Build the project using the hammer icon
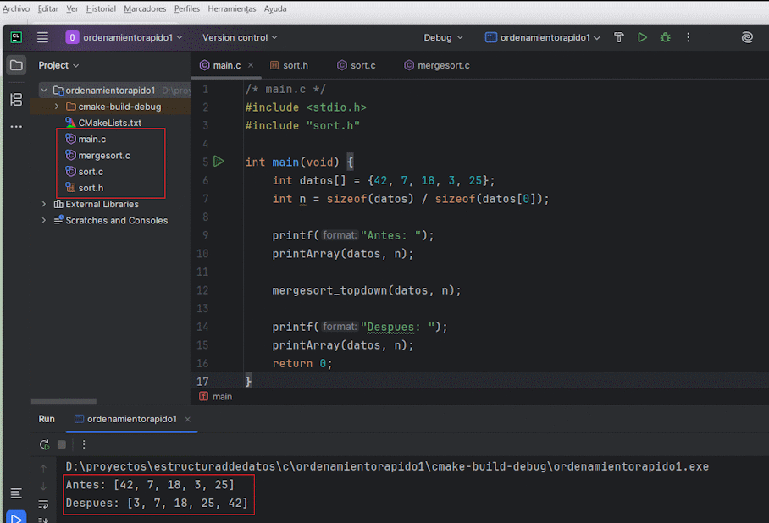The image size is (769, 523). click(618, 37)
